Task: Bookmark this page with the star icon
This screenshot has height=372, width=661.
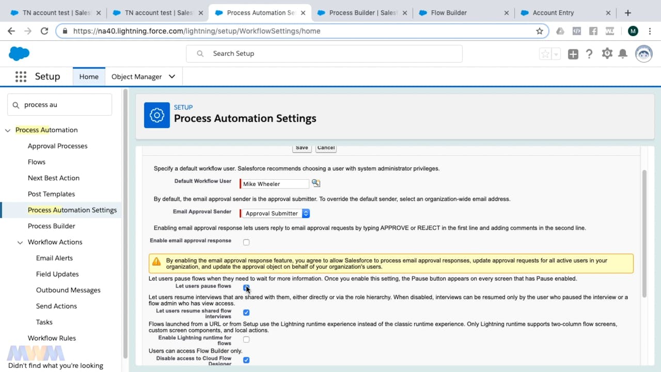Action: click(x=540, y=31)
